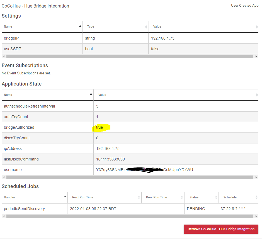Image resolution: width=262 pixels, height=241 pixels.
Task: Select authscheduleRefreshInterval value 5
Action: 97,106
